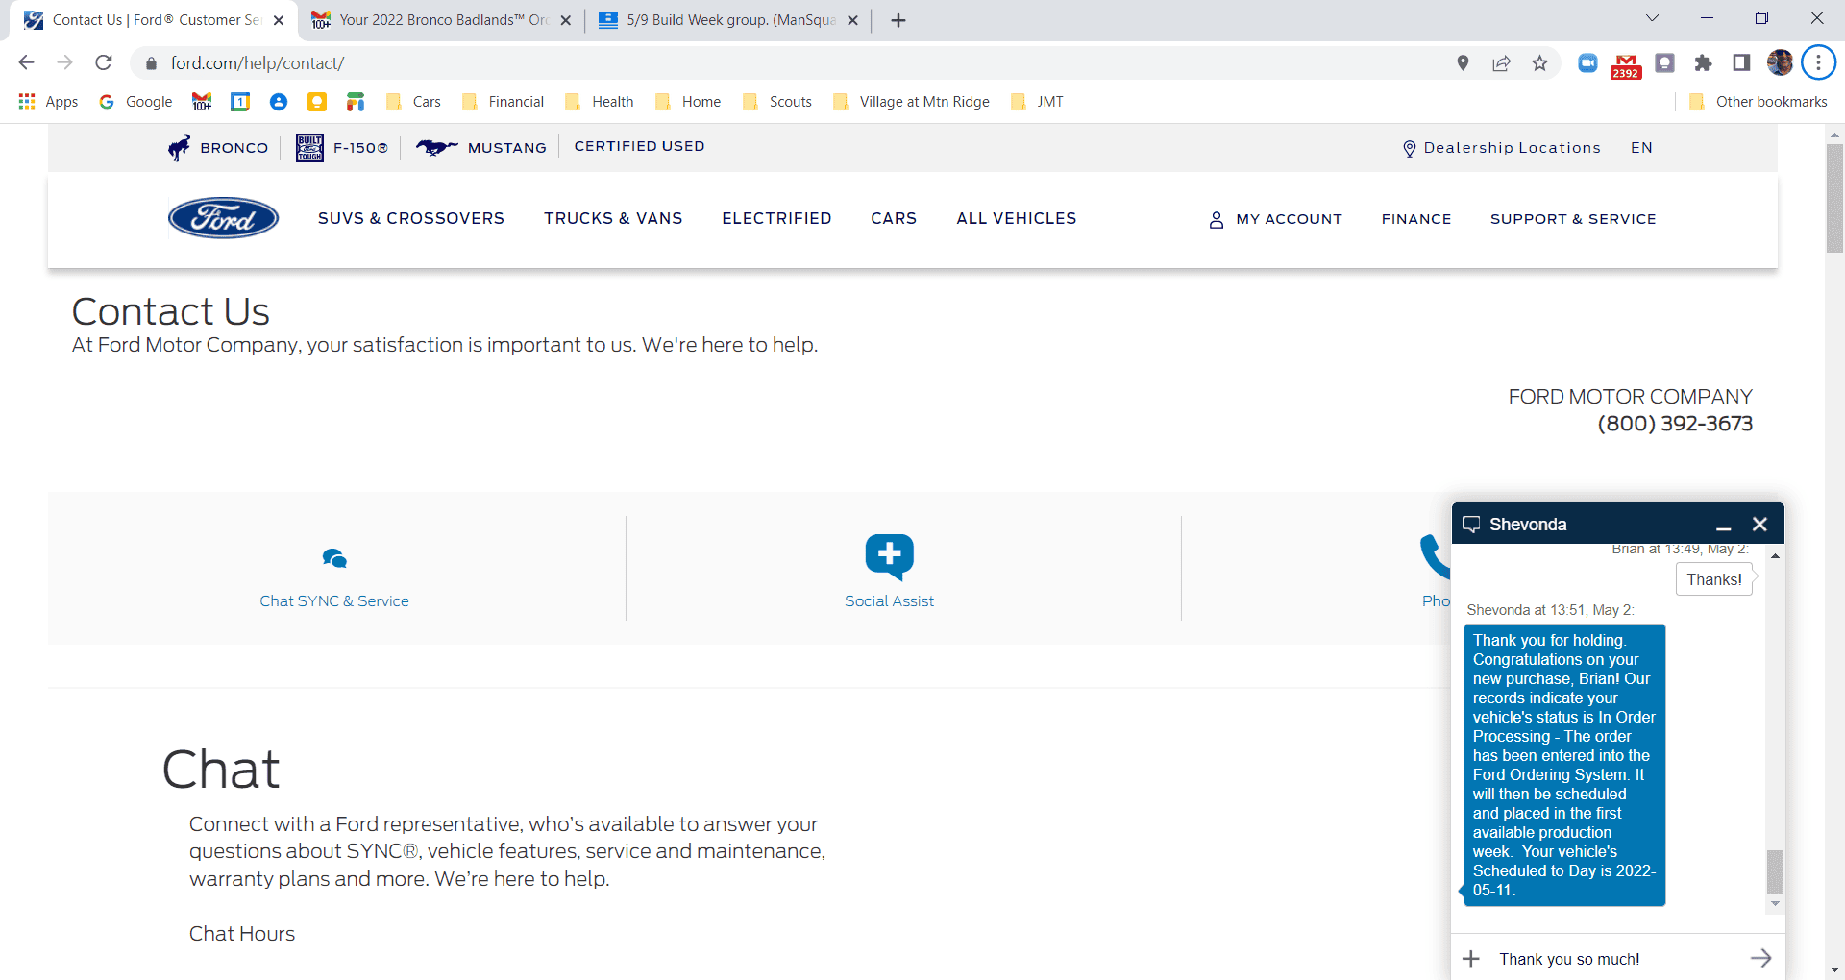Open the Financial bookmarks folder
Viewport: 1845px width, 980px height.
(503, 102)
